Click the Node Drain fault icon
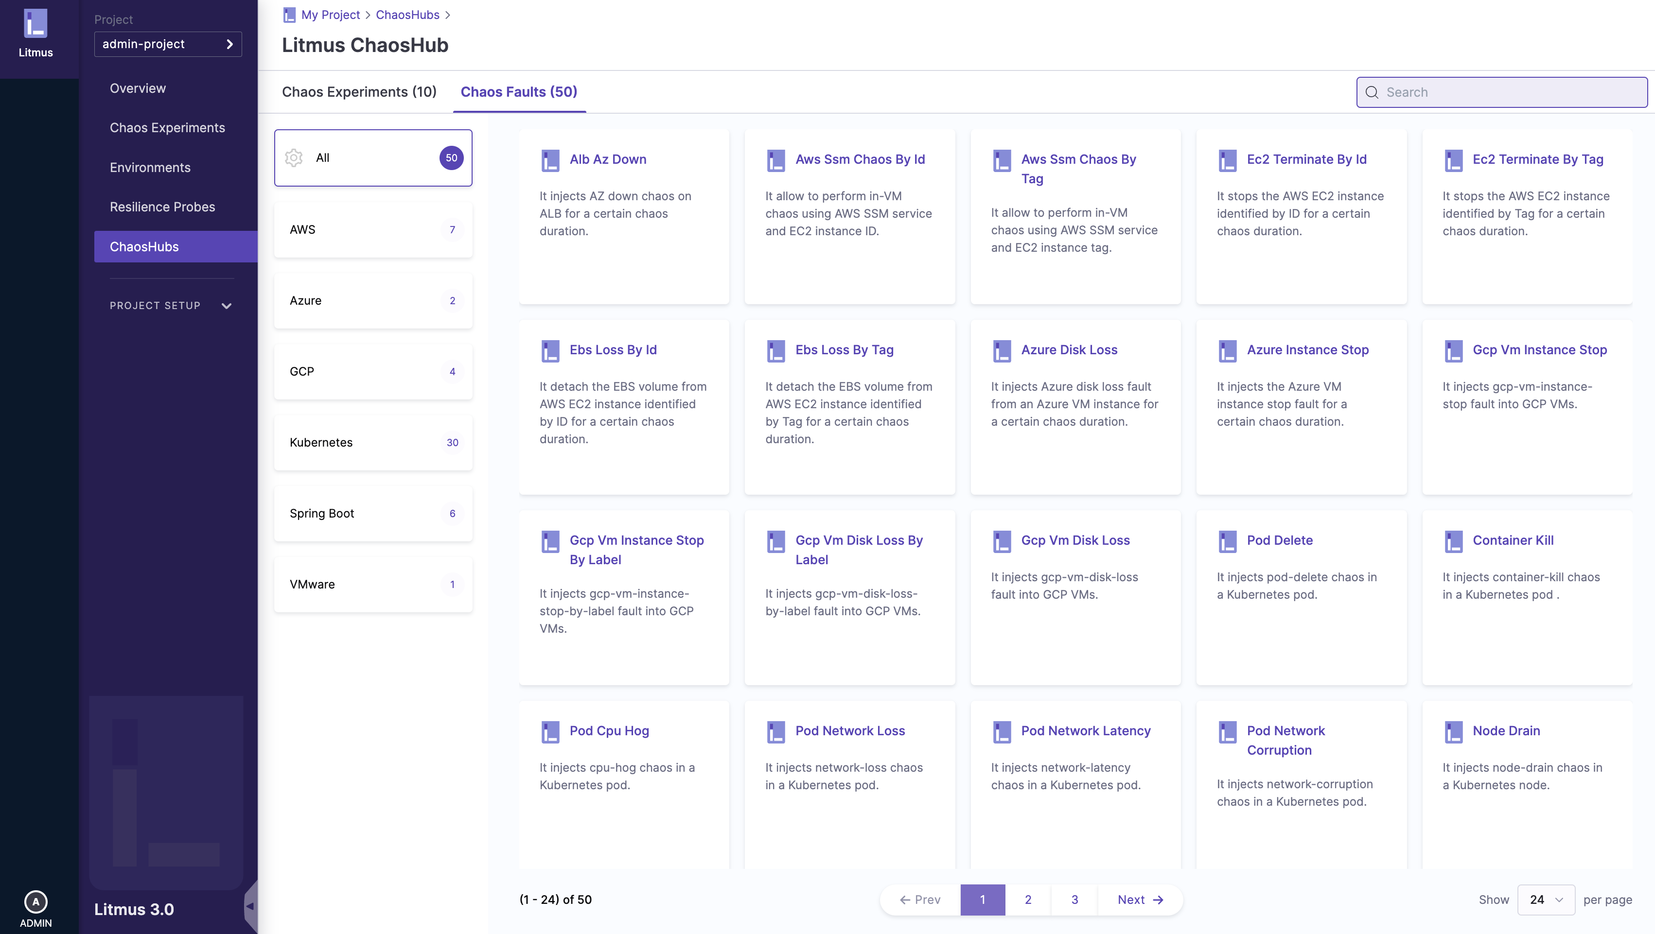 (x=1453, y=732)
